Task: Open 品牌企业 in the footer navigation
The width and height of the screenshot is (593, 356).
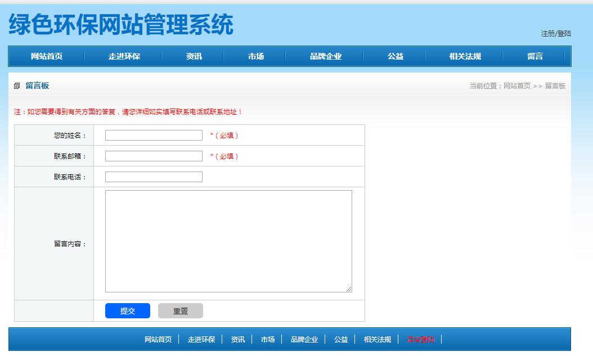Action: (304, 339)
